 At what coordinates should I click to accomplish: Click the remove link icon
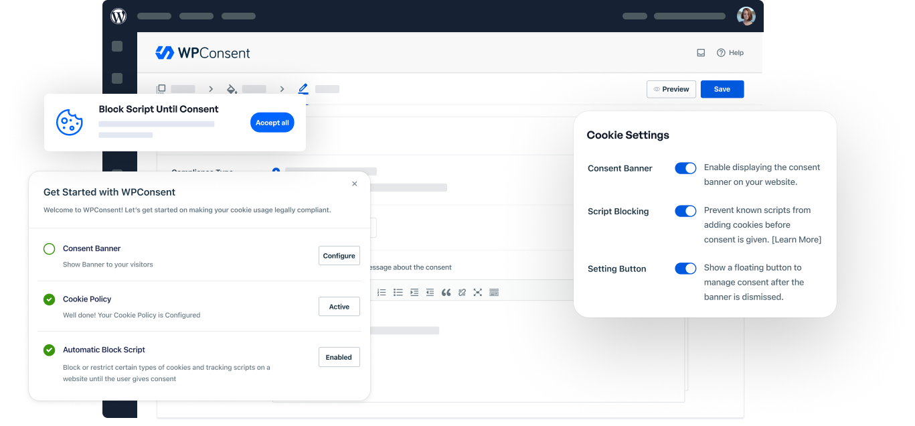462,292
